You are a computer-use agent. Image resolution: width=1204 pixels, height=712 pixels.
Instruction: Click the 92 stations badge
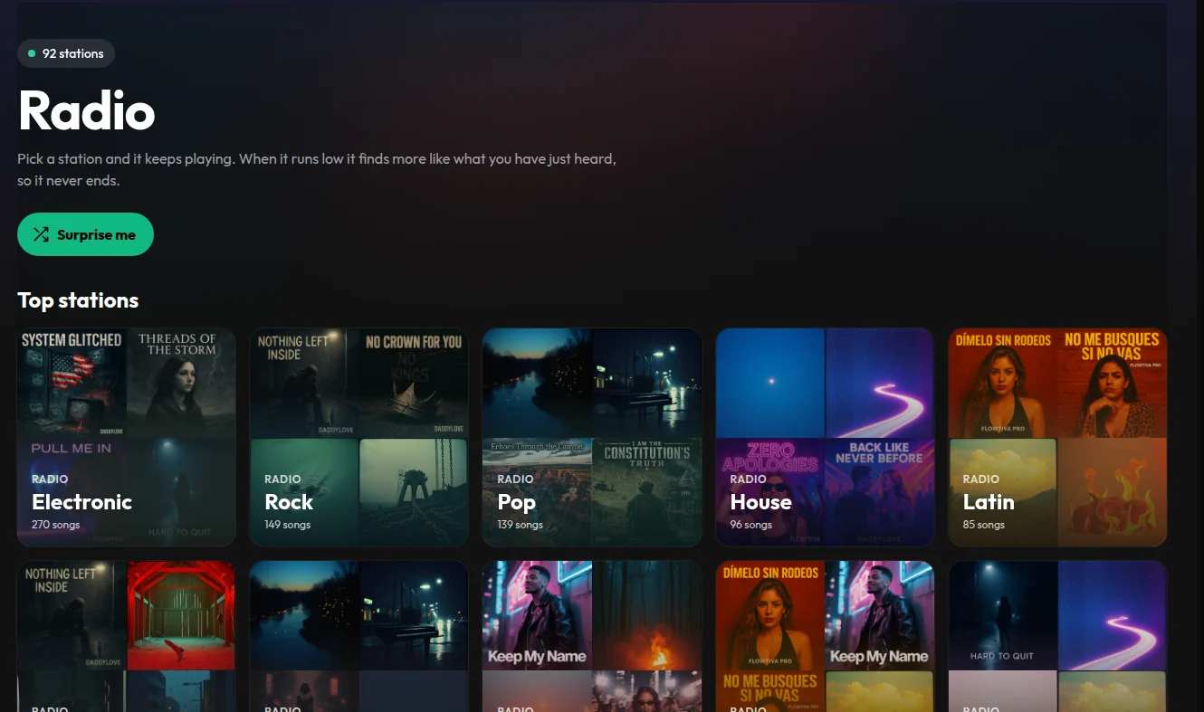click(x=66, y=53)
